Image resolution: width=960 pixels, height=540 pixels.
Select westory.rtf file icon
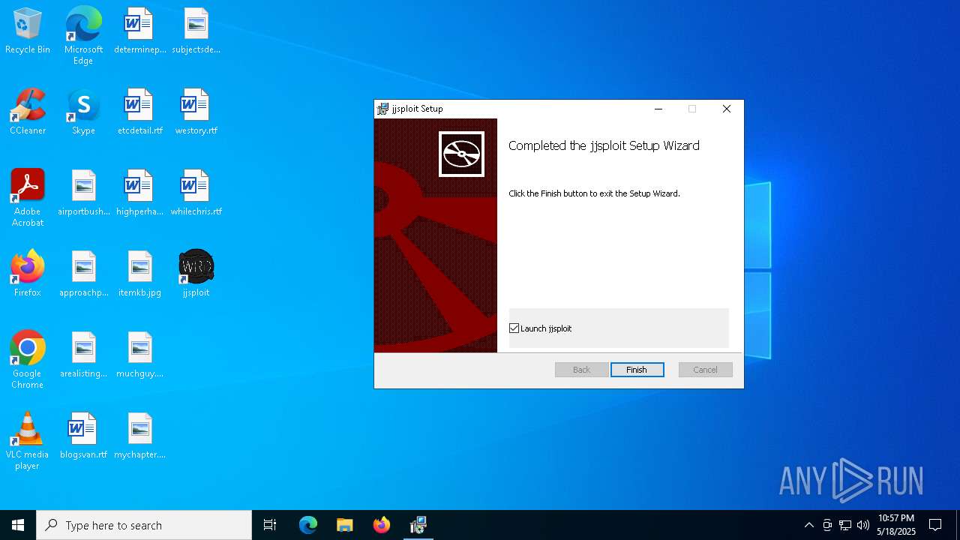coord(196,112)
